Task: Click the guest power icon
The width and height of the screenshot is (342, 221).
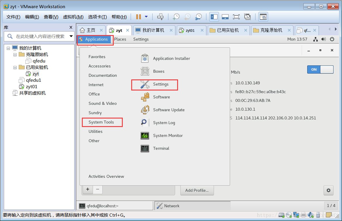Action: coord(332,39)
